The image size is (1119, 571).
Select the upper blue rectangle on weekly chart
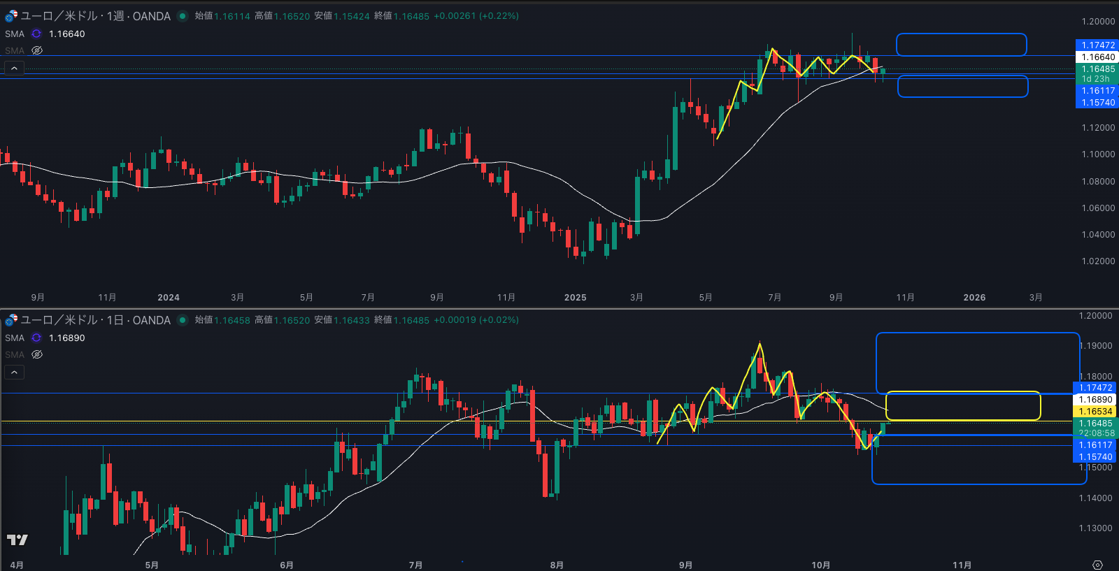(x=961, y=34)
